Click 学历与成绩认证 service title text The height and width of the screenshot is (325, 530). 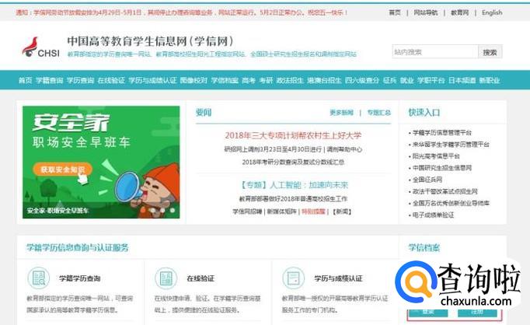[338, 278]
